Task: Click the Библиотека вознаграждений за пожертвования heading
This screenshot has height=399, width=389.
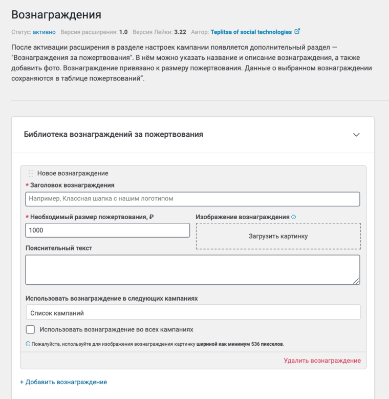Action: click(x=114, y=134)
